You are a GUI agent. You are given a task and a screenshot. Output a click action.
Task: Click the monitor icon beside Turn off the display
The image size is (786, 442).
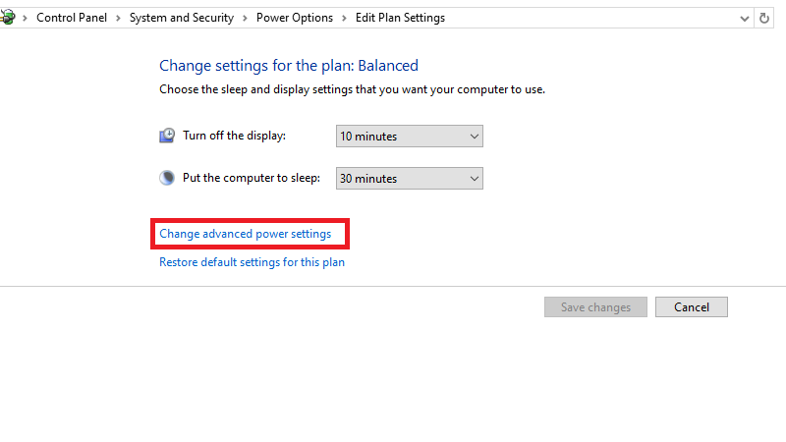[167, 137]
